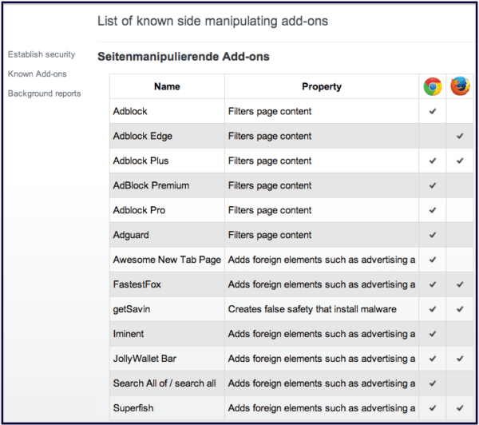This screenshot has height=425, width=479.
Task: Click JollyWallet Bar row's Adds foreign elements cell
Action: tap(322, 359)
